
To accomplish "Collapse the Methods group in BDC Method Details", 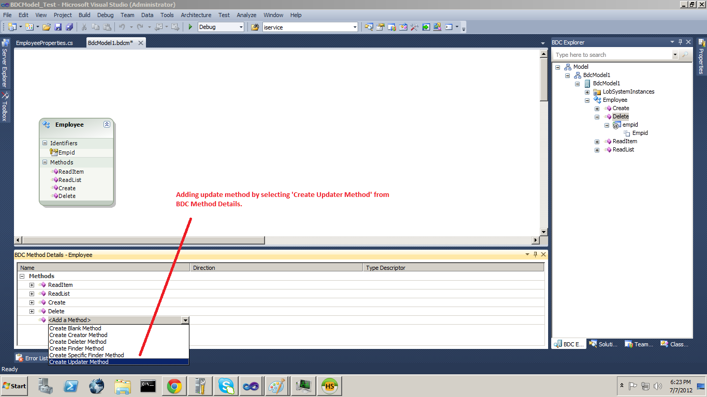I will coord(22,276).
